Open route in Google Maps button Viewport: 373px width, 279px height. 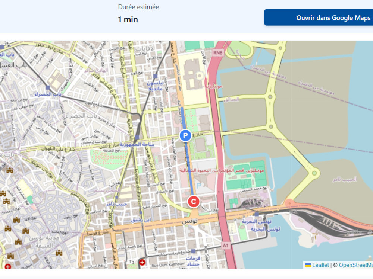tap(319, 17)
